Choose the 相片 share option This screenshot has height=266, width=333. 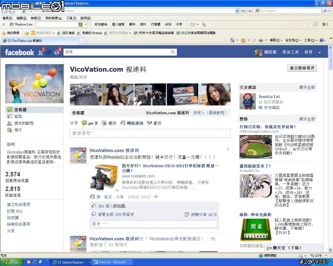tap(109, 123)
